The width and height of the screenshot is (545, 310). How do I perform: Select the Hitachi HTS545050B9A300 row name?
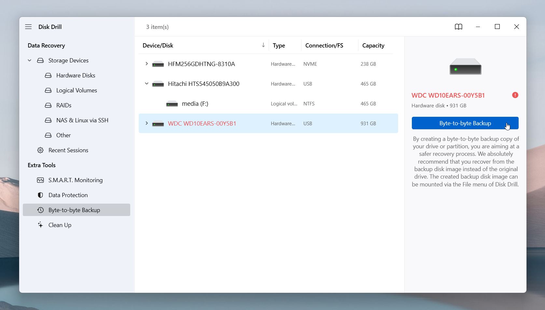tap(203, 84)
